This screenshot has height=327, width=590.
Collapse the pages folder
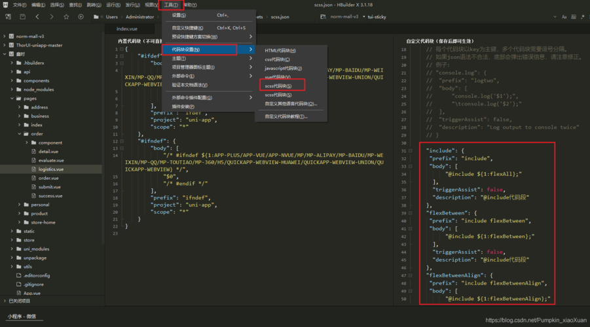click(12, 99)
